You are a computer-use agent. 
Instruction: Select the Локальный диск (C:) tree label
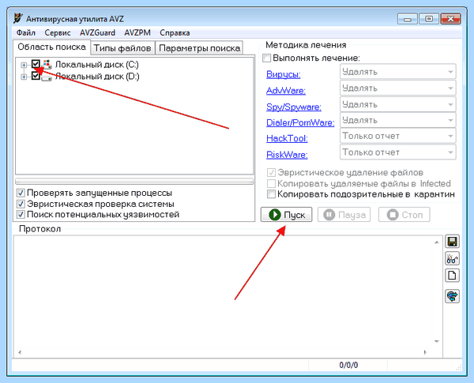pos(96,65)
